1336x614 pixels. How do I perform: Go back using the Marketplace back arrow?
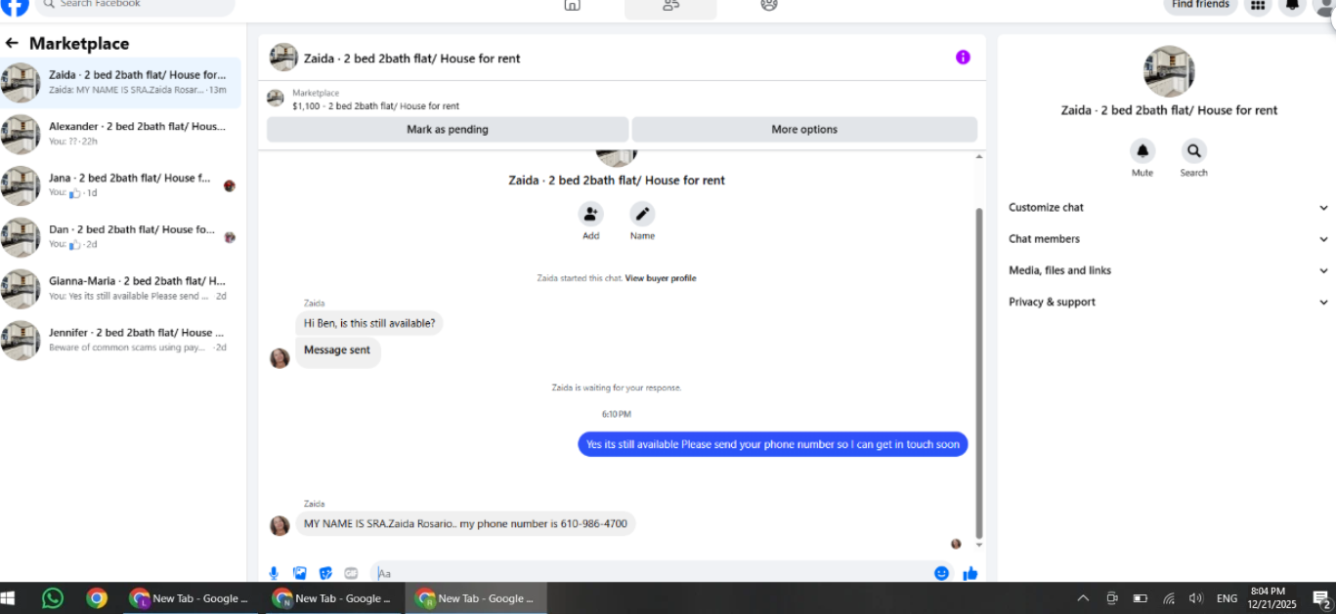point(12,43)
